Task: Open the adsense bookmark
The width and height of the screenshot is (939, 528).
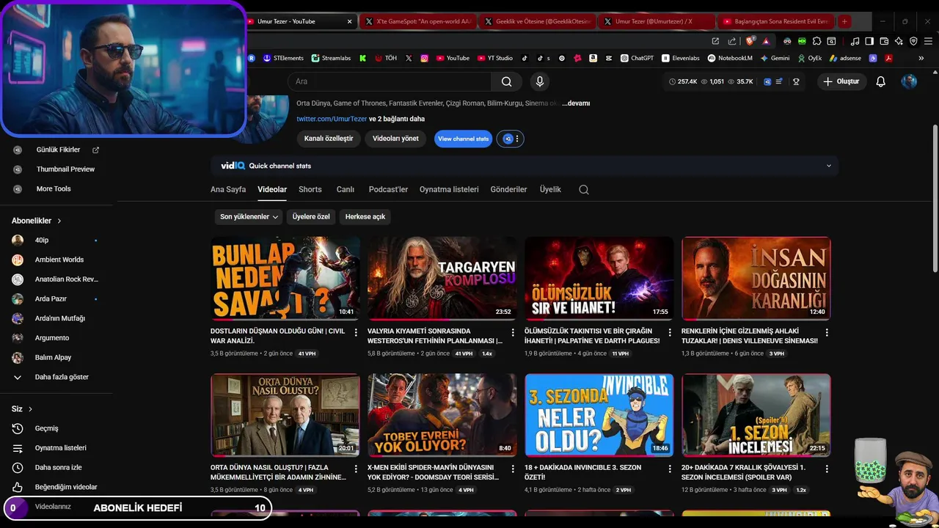Action: [845, 58]
